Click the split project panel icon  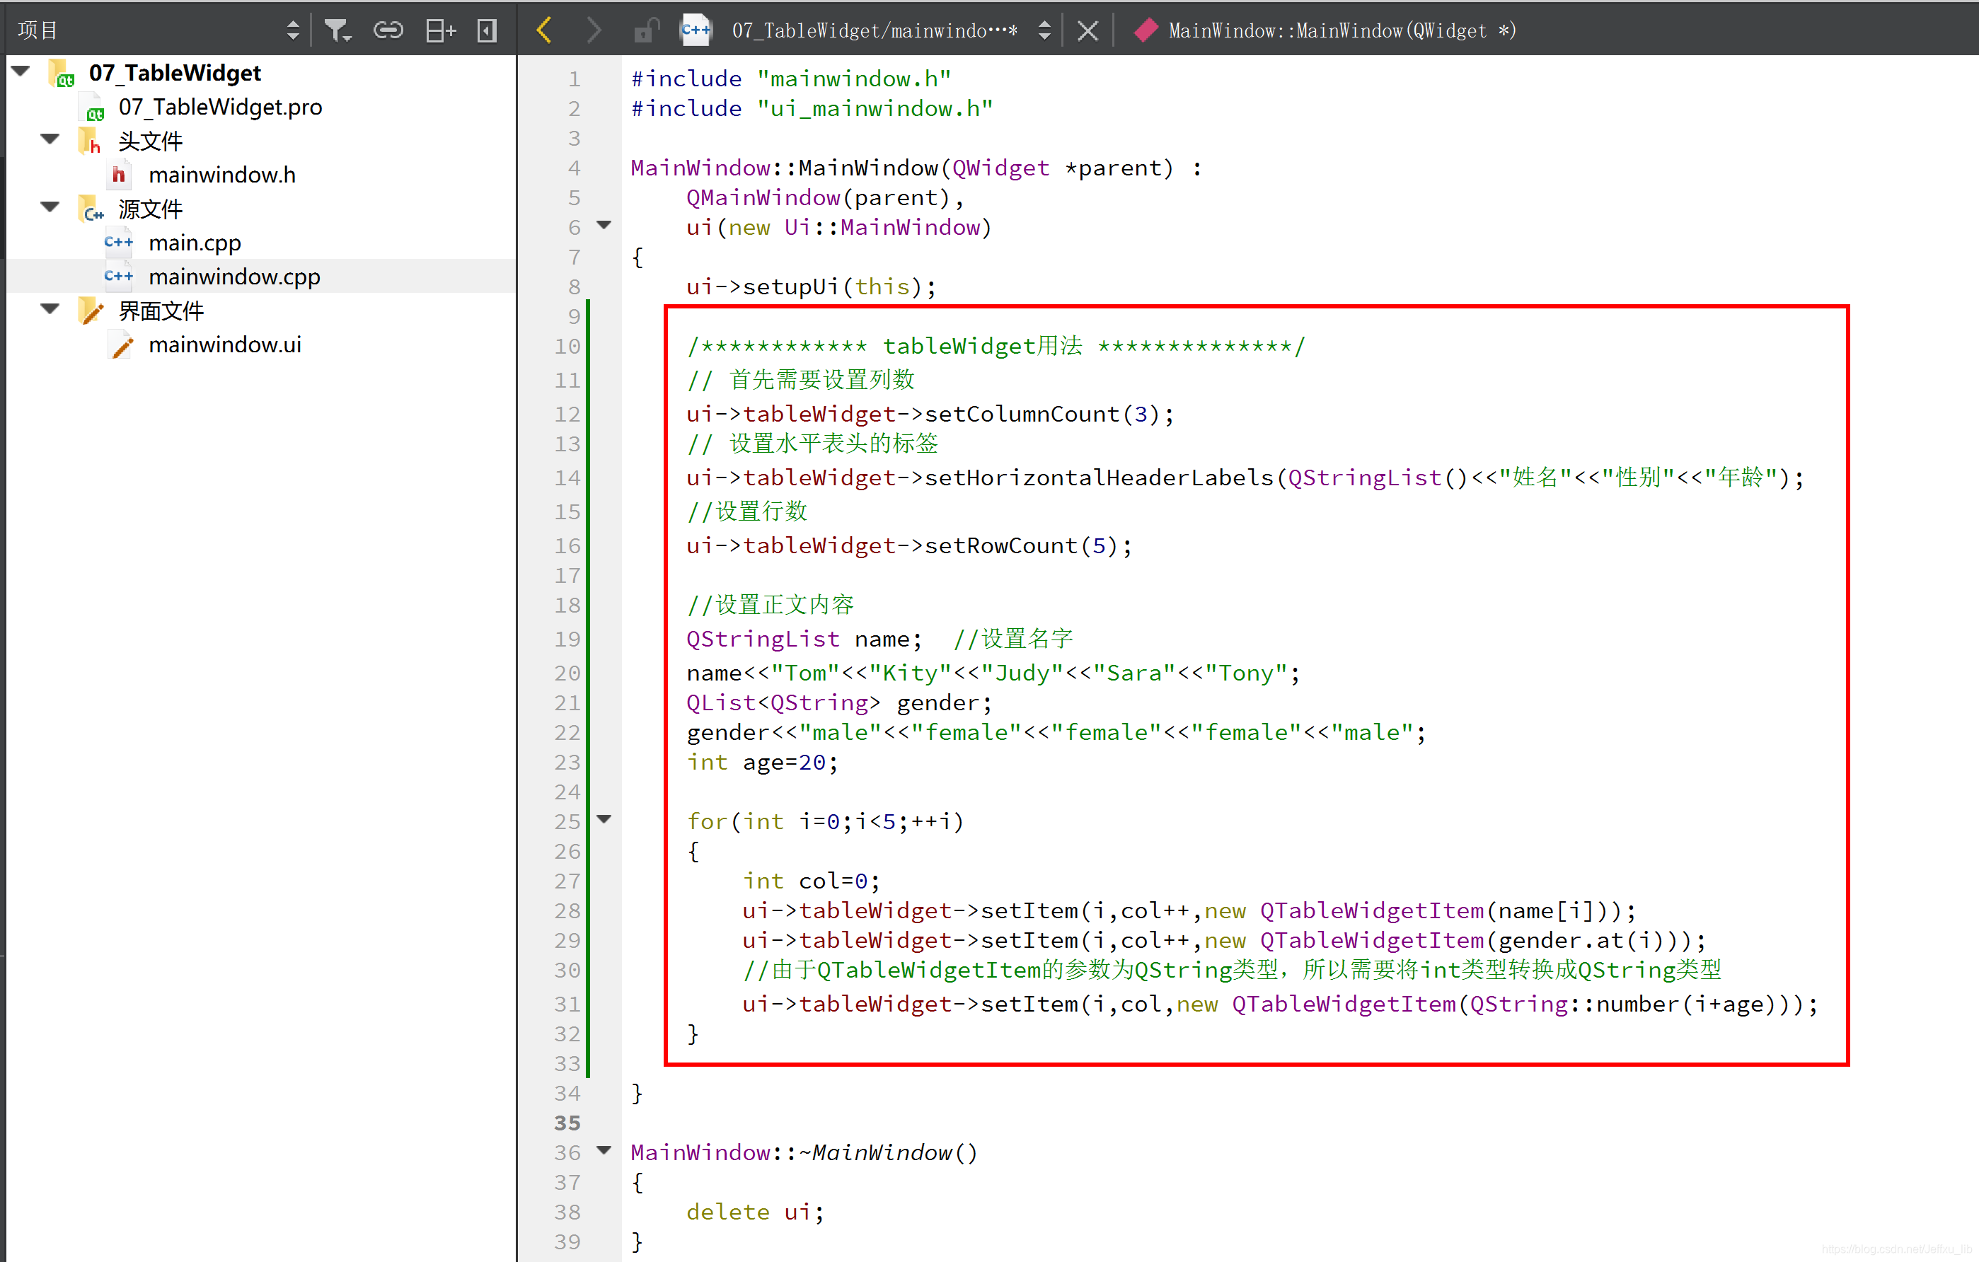[x=441, y=30]
